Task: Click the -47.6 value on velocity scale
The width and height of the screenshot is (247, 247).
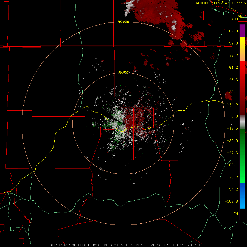Action: click(232, 153)
